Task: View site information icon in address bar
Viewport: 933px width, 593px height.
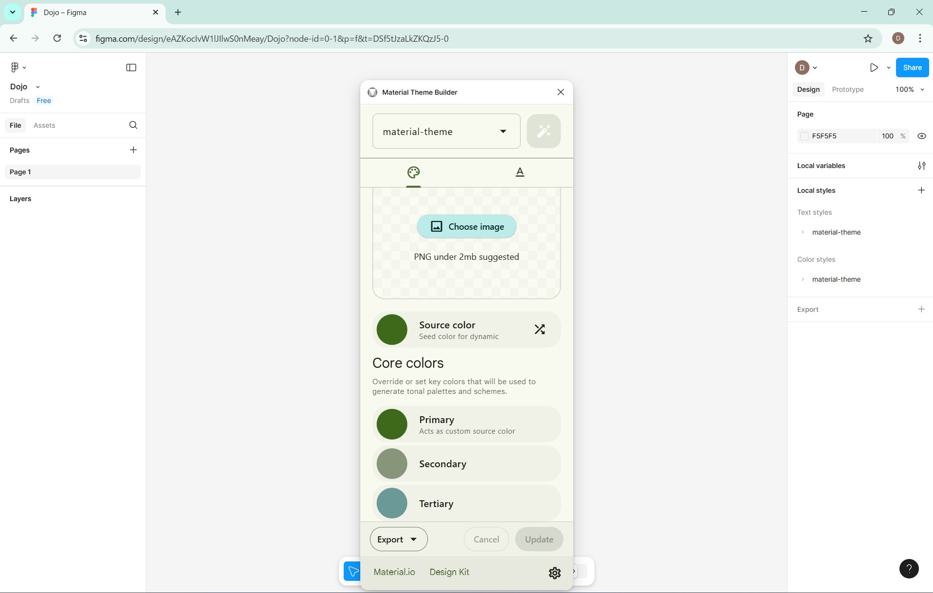Action: (x=83, y=38)
